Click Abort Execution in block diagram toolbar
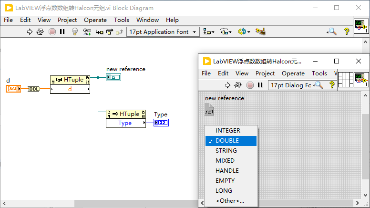The height and width of the screenshot is (208, 370). click(52, 31)
